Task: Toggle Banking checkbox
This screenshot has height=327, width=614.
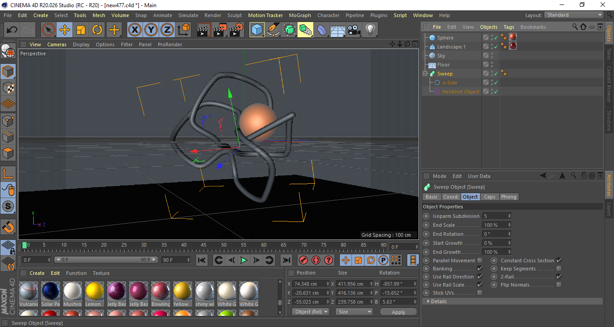Action: 480,269
